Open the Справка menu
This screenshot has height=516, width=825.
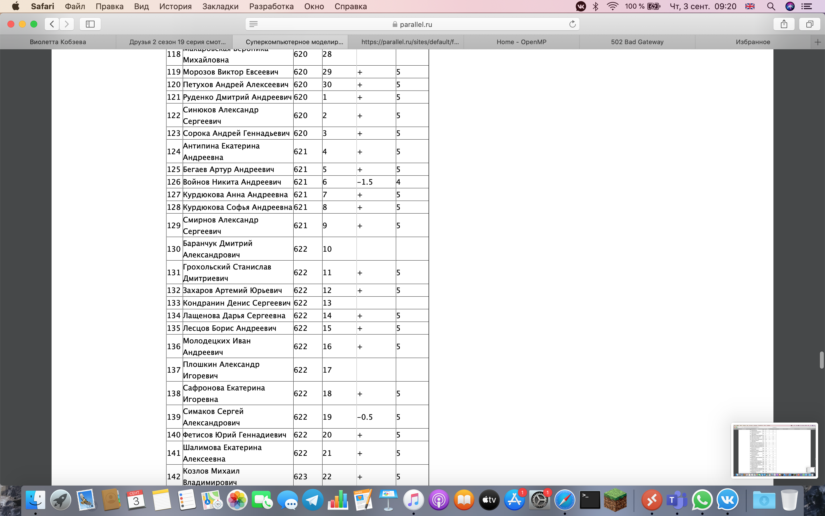[350, 6]
